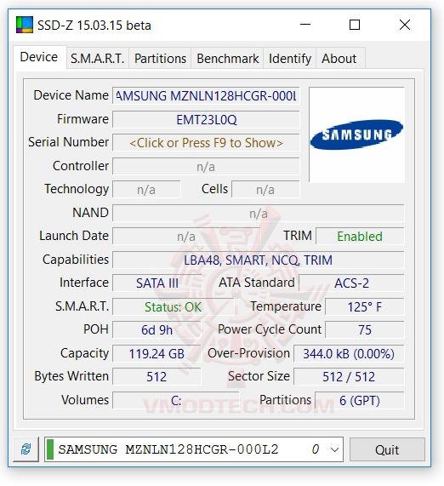
Task: Open the About tab
Action: (339, 58)
